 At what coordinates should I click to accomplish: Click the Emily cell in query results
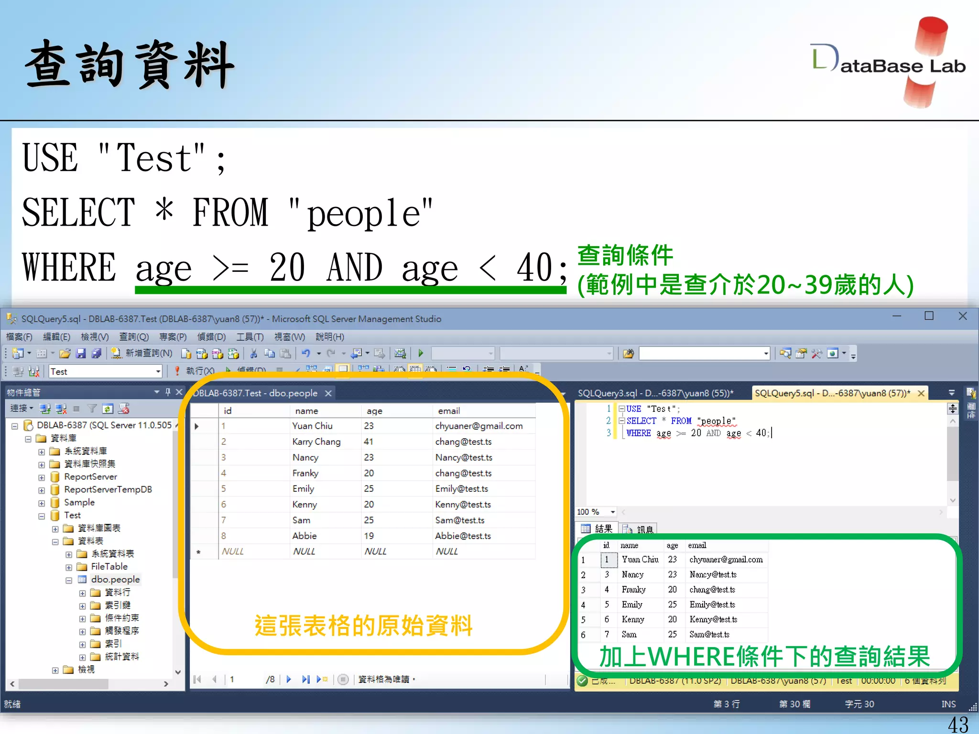(x=640, y=604)
